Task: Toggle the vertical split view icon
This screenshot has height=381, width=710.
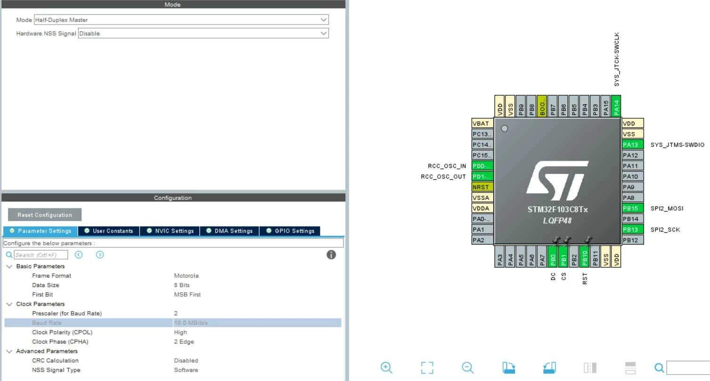Action: click(x=590, y=368)
